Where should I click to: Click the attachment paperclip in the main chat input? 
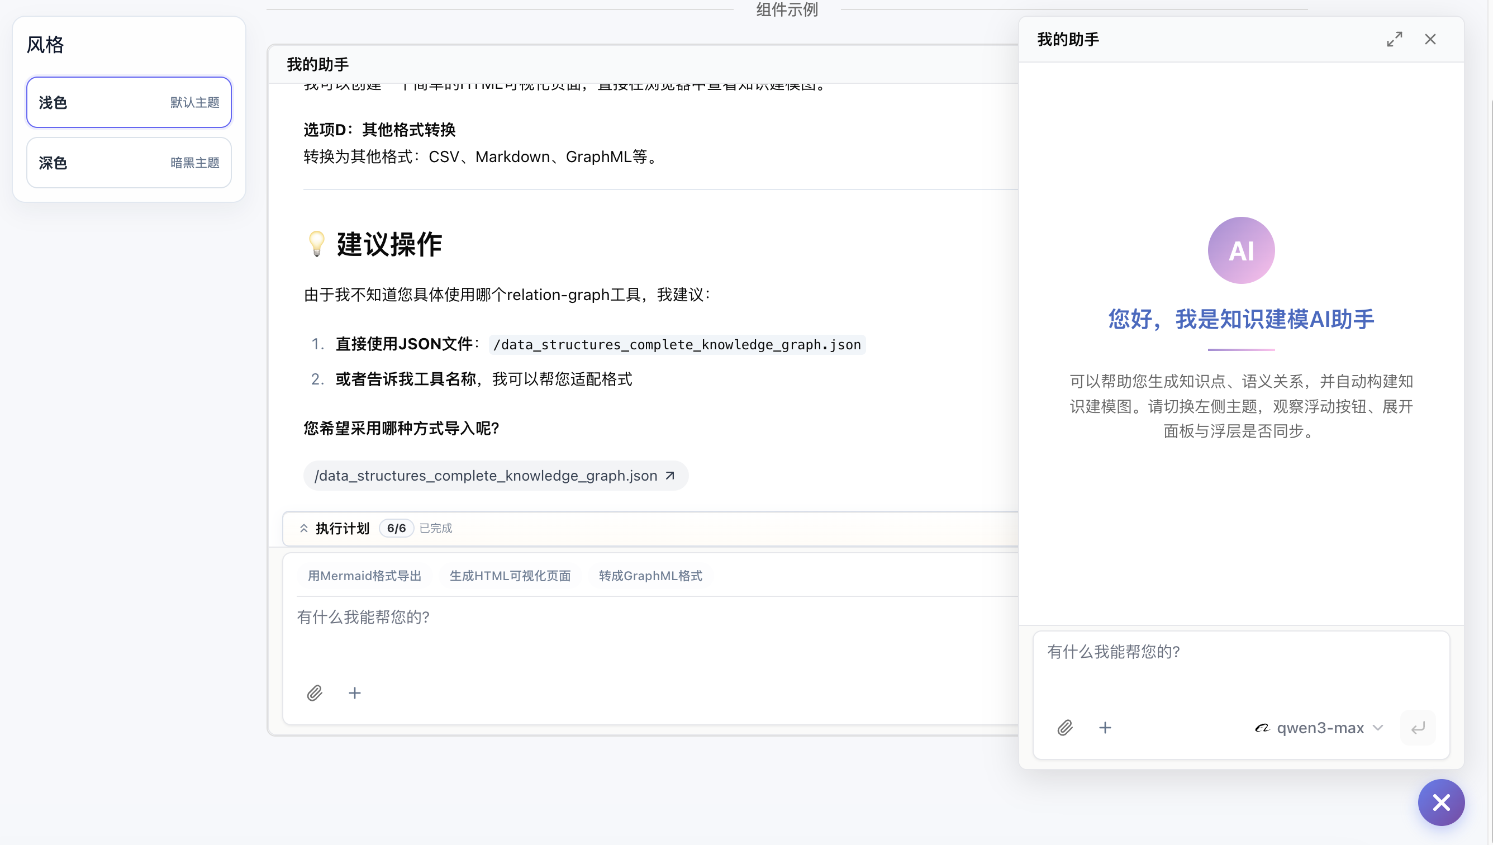pyautogui.click(x=315, y=693)
